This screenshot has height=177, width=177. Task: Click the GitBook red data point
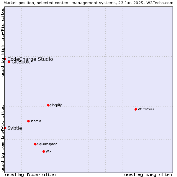9,62
